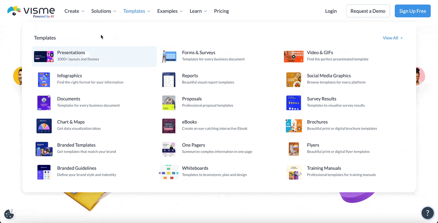The height and width of the screenshot is (223, 438).
Task: Open the Proposals template thumbnail
Action: pos(169,103)
